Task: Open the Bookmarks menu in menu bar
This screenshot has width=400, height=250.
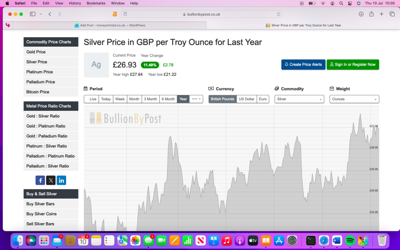Action: tap(96, 3)
